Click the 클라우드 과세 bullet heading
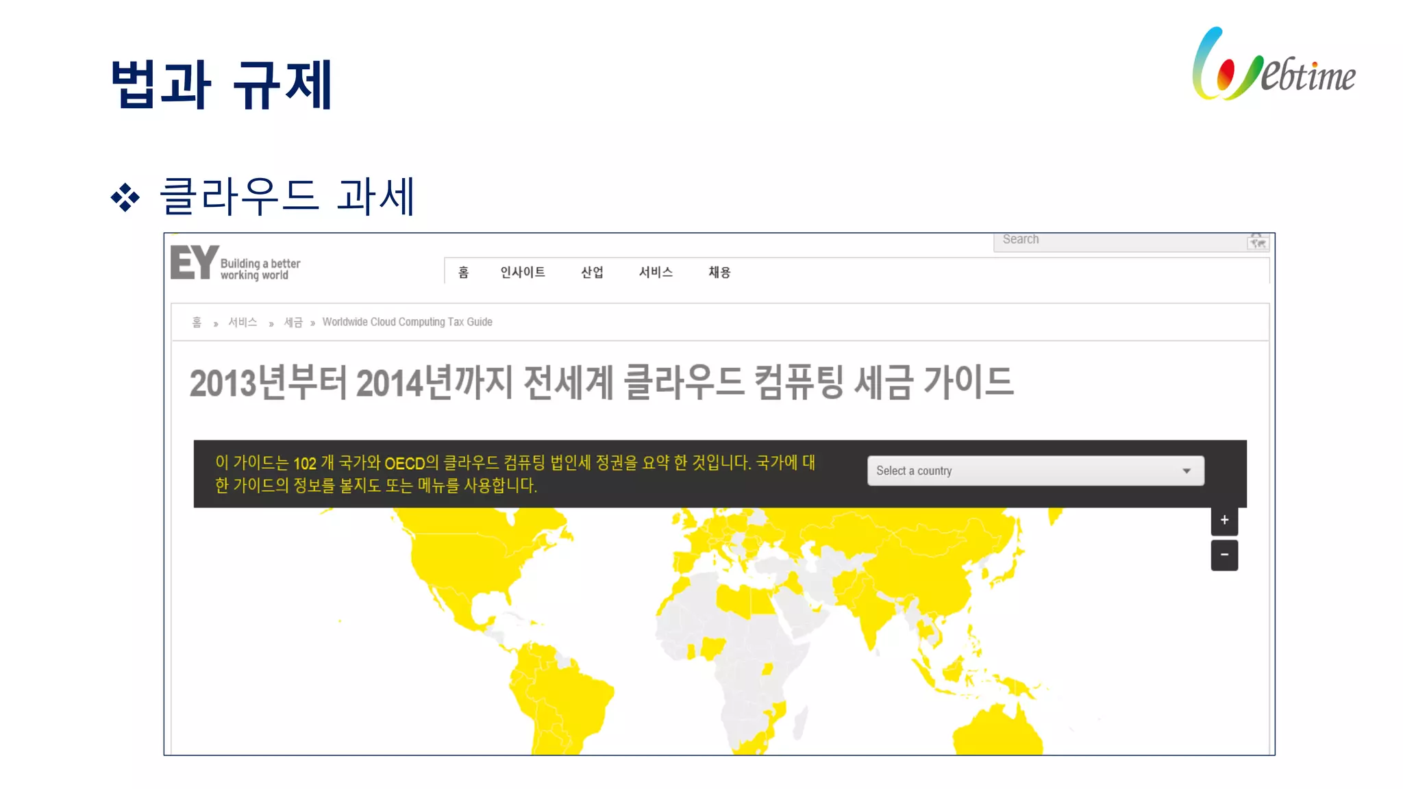The width and height of the screenshot is (1403, 789). 287,197
